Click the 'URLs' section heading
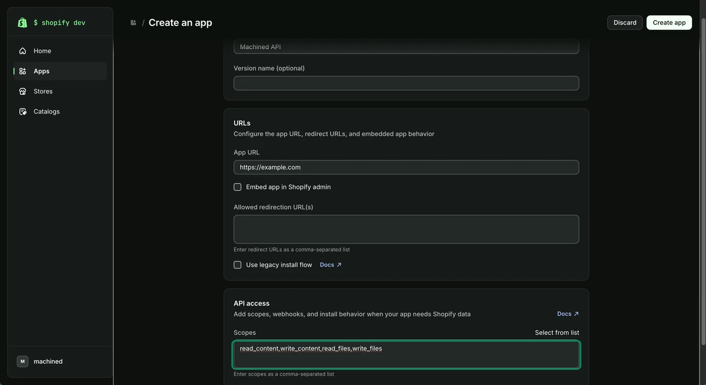This screenshot has width=706, height=385. 242,123
